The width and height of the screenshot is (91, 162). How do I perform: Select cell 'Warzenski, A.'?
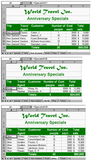coord(35,91)
